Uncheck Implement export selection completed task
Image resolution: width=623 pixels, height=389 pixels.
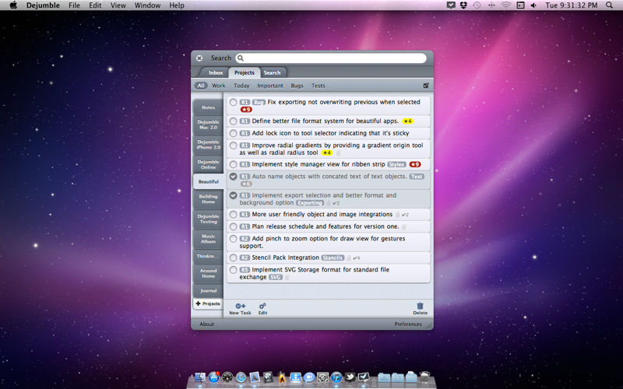234,195
